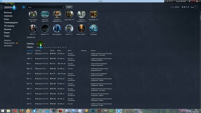Click the small Zona icon in header
The height and width of the screenshot is (113, 201).
(188, 7)
